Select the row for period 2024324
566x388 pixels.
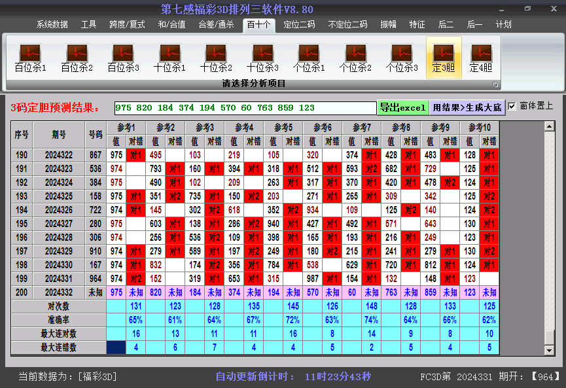(255, 183)
